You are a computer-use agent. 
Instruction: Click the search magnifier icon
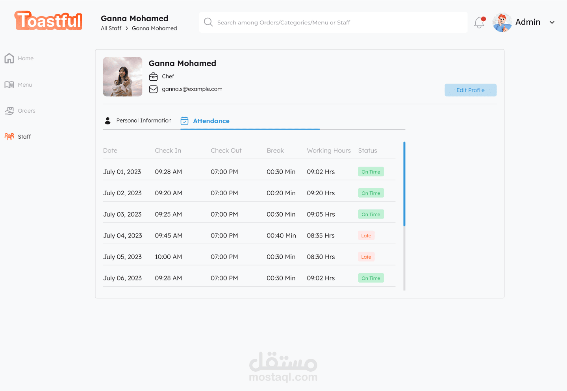(208, 22)
